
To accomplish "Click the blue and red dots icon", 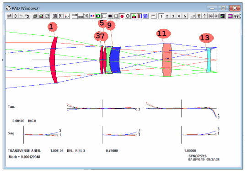I will pos(92,16).
